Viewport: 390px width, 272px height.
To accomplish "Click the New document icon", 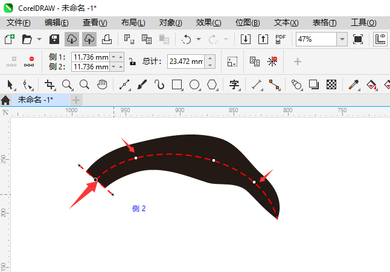I will pos(10,39).
